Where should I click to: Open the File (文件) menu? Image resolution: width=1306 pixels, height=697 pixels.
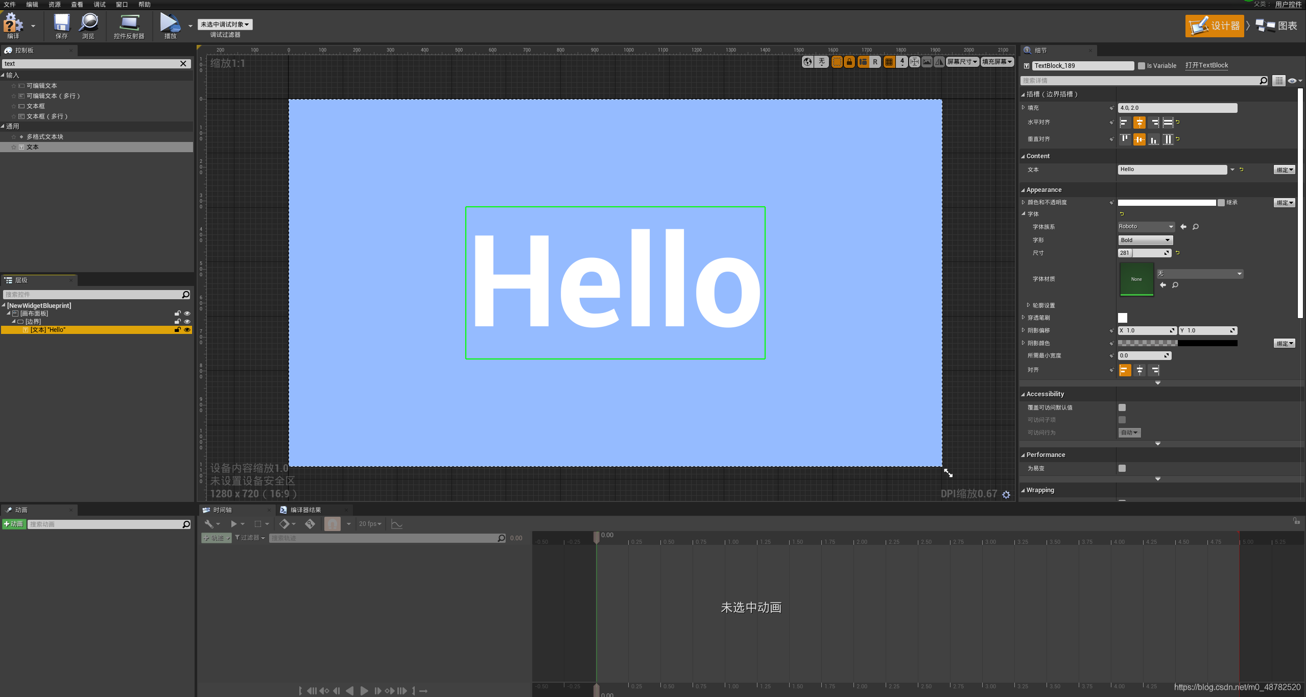pyautogui.click(x=10, y=5)
